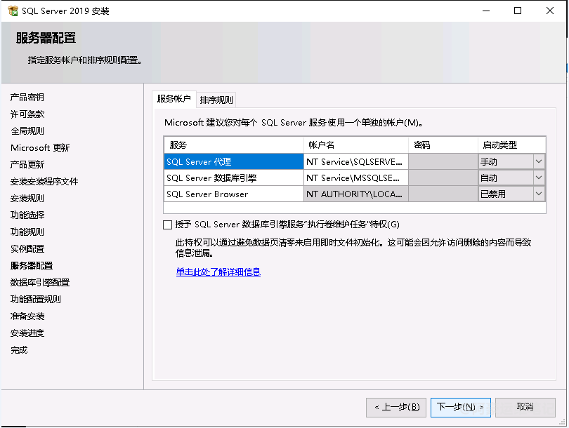Click 功能选择 step in sidebar

click(27, 215)
